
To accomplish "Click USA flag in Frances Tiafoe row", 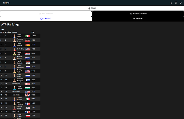I will click(x=28, y=108).
